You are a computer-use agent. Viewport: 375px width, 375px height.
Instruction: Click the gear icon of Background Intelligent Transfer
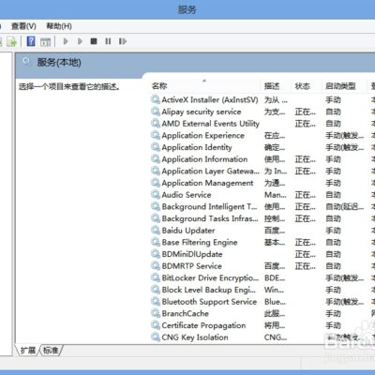pos(156,206)
